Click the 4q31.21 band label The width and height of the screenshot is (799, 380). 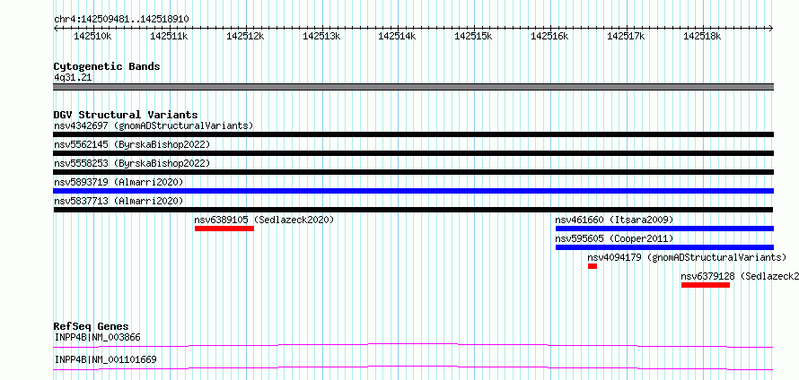click(x=73, y=78)
